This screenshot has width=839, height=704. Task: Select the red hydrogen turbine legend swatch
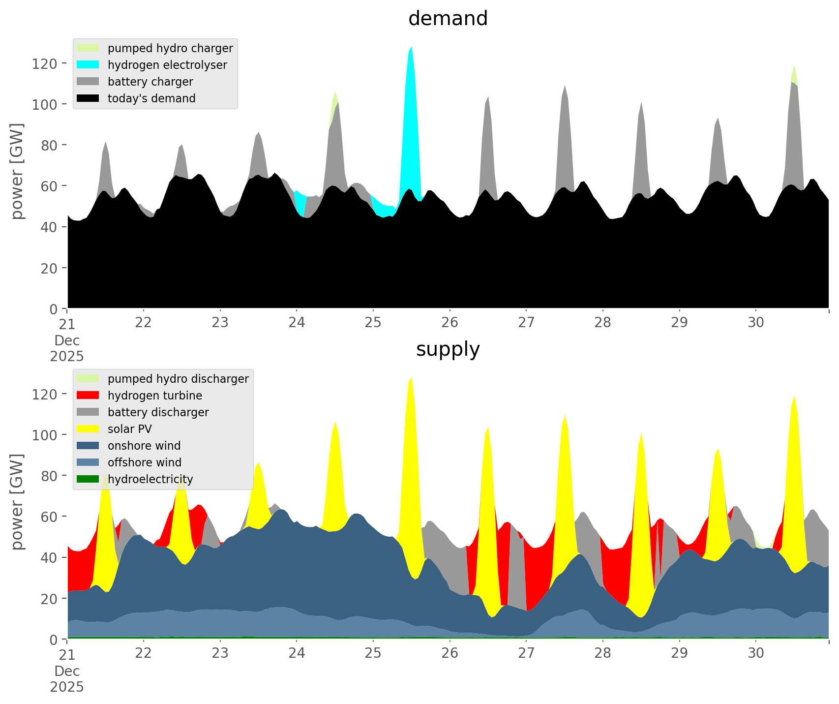click(88, 396)
